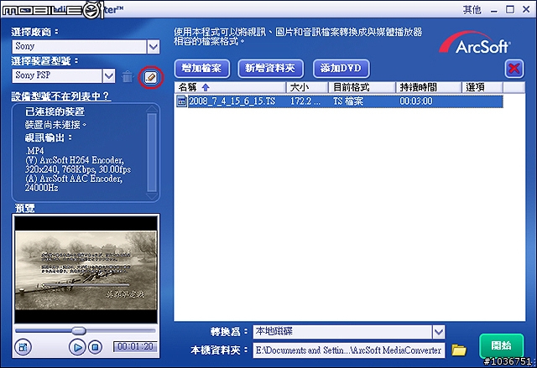Click the green 開始 button
The image size is (537, 368).
[502, 345]
